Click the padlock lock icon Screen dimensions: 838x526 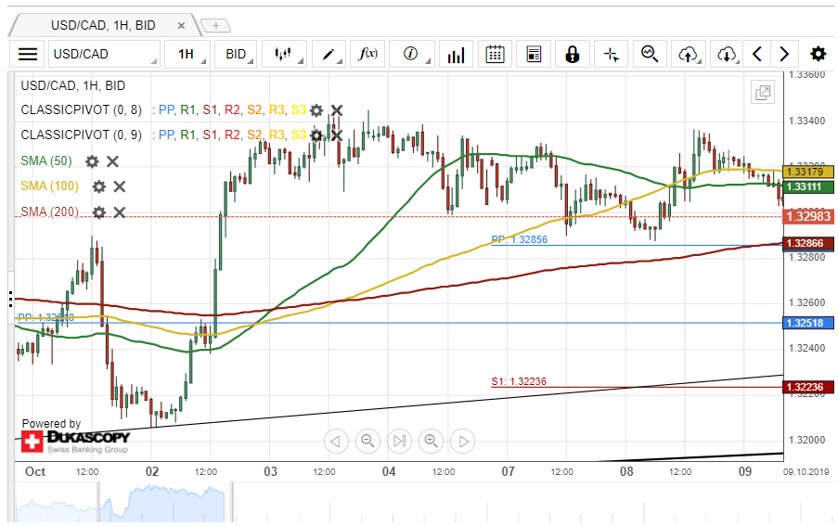572,54
